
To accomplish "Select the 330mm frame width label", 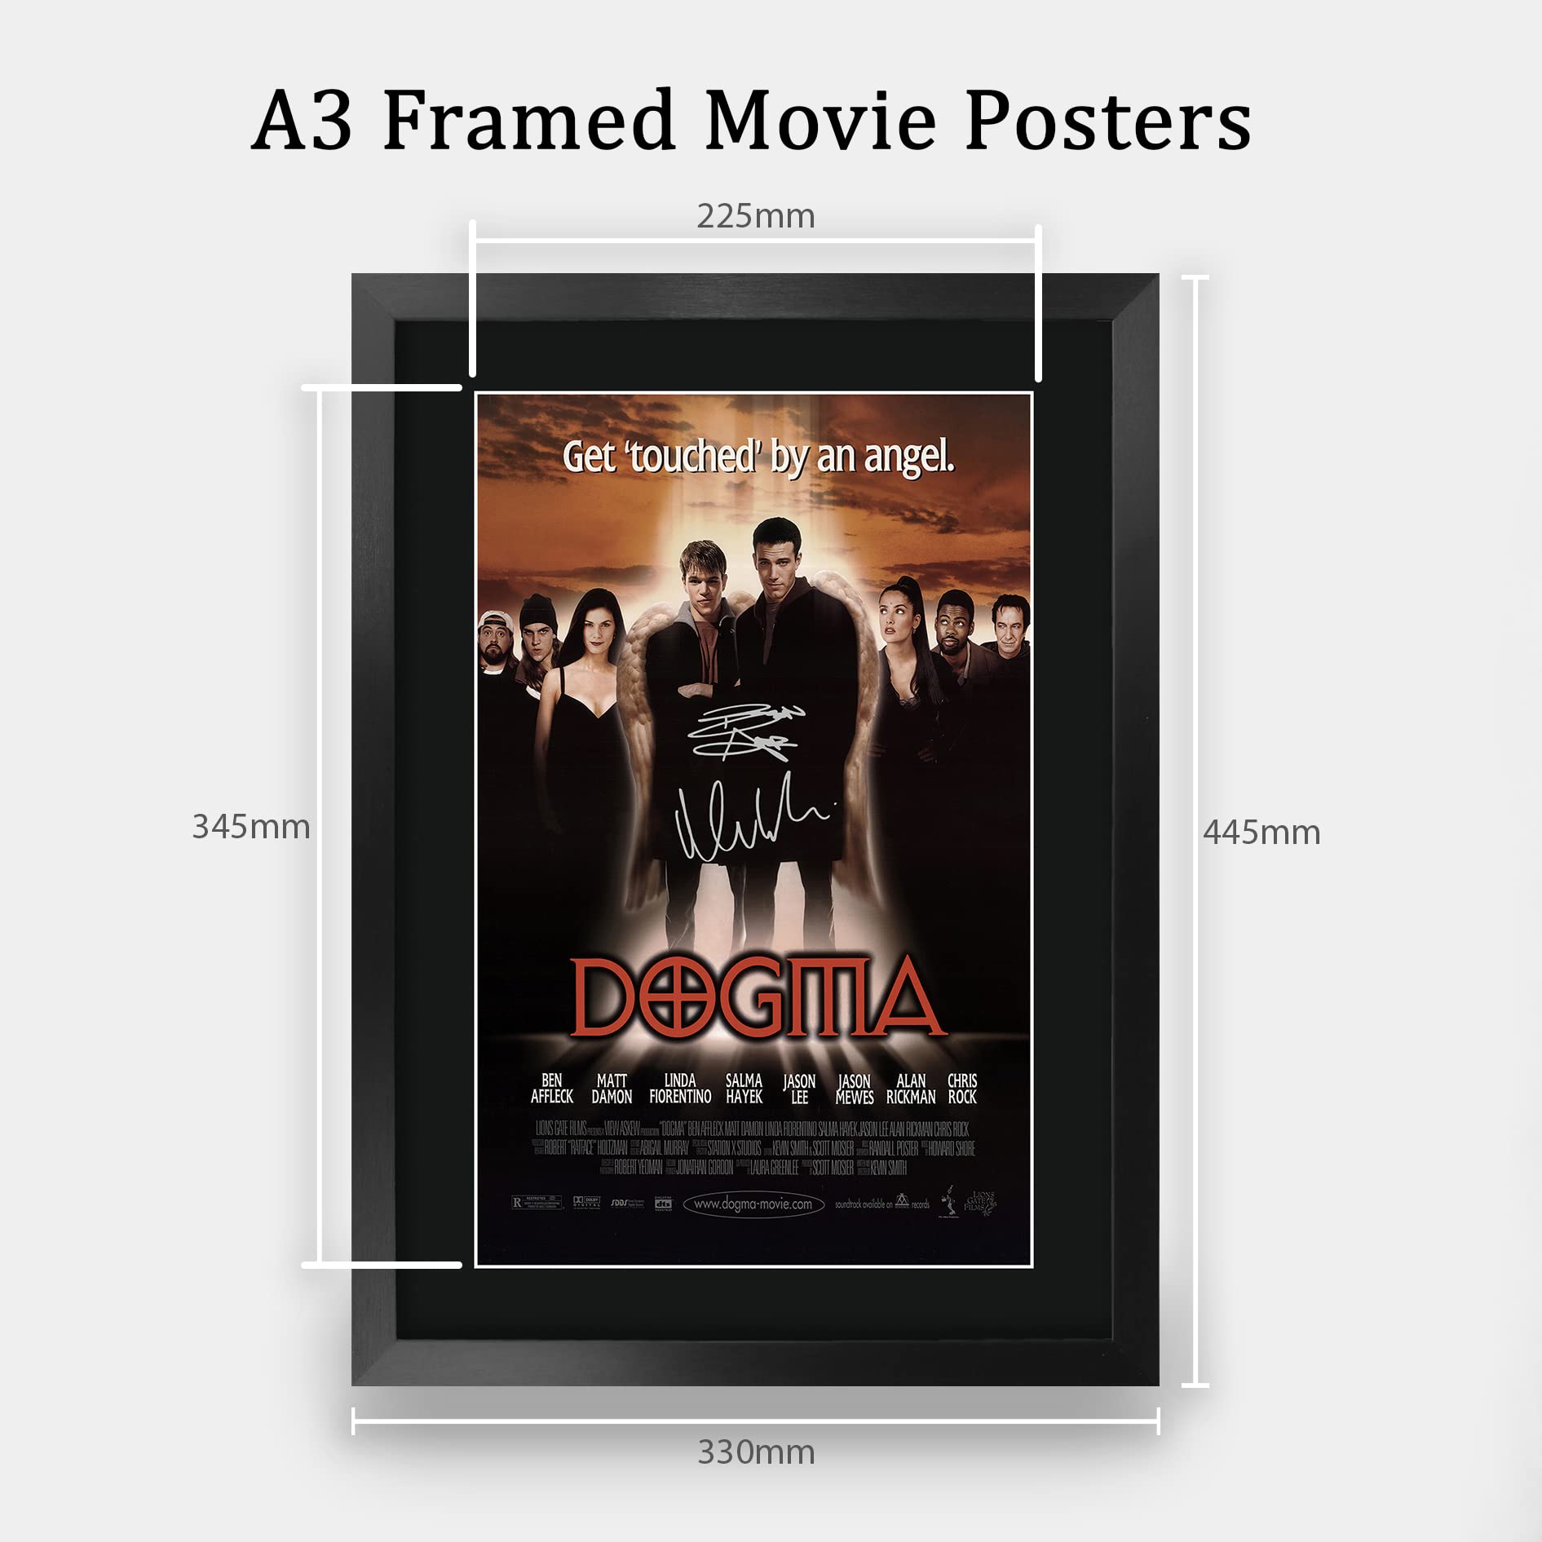I will click(756, 1452).
